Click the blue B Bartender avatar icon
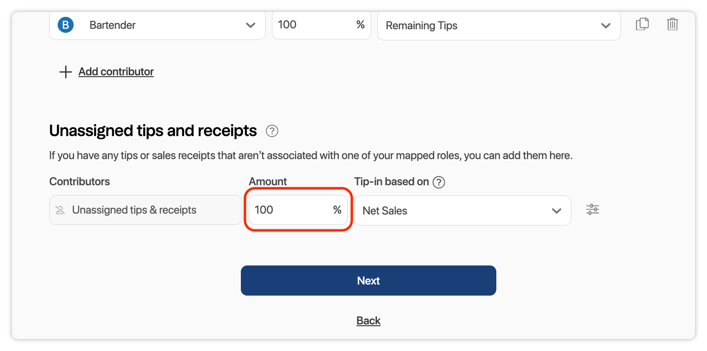 tap(66, 25)
